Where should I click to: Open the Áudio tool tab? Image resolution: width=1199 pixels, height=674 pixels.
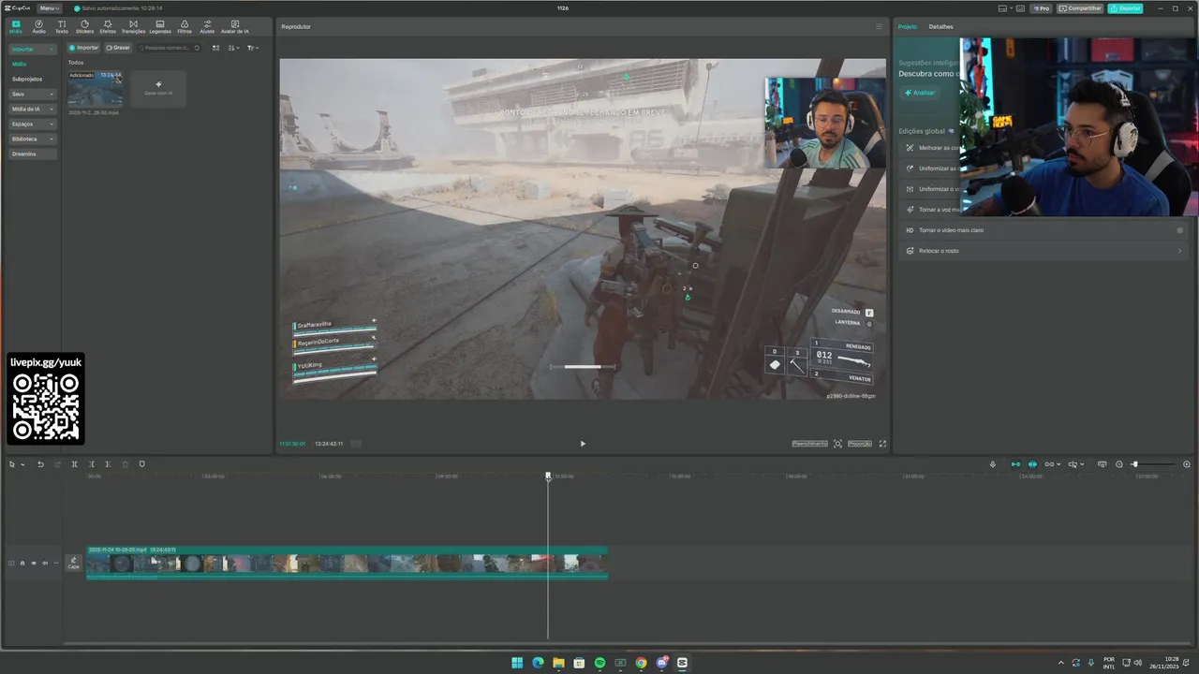coord(38,26)
